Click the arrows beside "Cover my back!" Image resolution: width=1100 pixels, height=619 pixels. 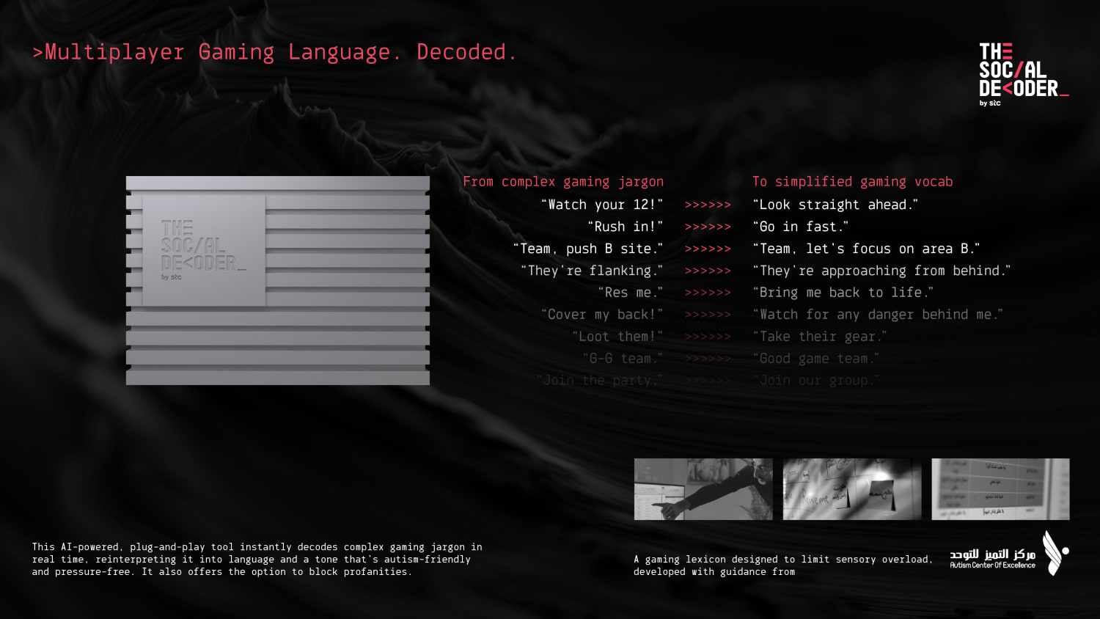click(708, 315)
